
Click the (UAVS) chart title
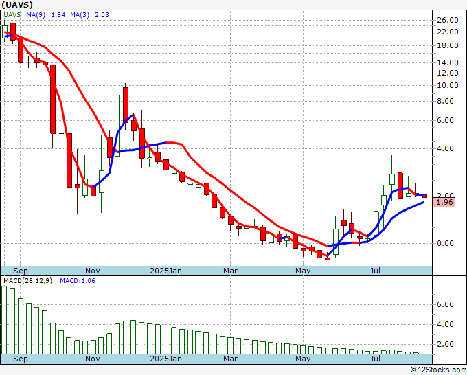(17, 5)
